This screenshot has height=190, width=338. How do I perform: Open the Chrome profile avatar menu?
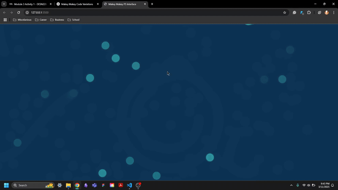(327, 13)
